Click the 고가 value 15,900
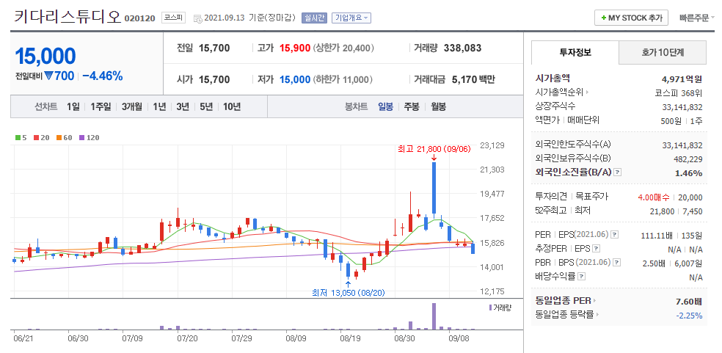722x353 pixels. tap(295, 48)
